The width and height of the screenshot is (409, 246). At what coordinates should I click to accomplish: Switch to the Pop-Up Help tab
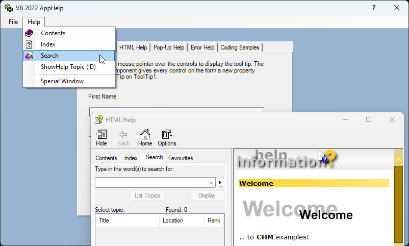(x=169, y=47)
